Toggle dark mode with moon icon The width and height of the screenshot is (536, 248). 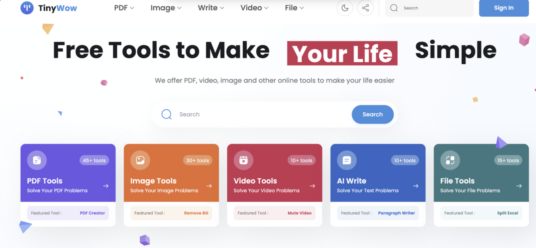(x=345, y=8)
